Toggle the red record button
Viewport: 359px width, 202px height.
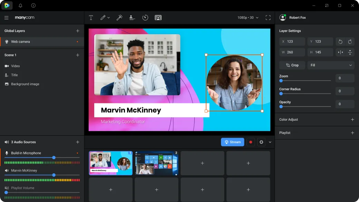pos(251,142)
